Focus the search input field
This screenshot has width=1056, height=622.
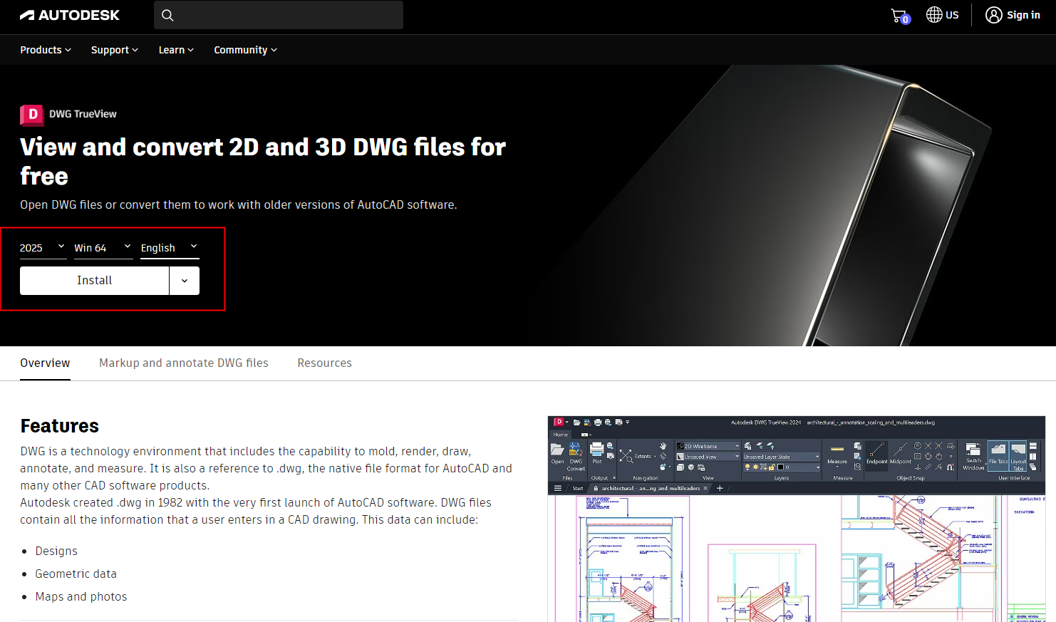tap(279, 15)
